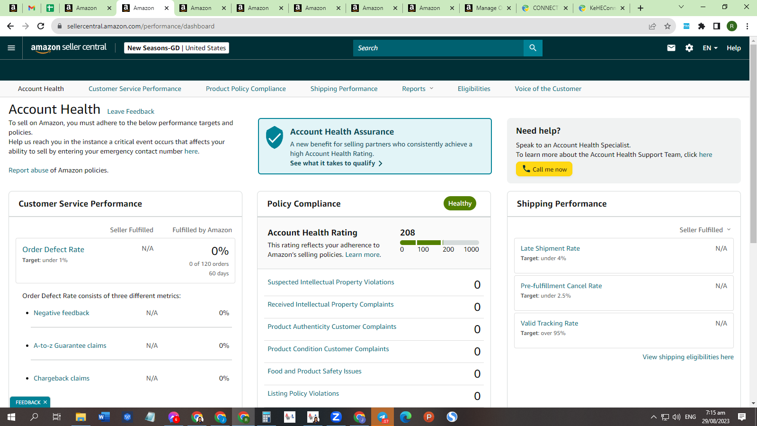
Task: Open the Negative feedback link
Action: [x=62, y=313]
